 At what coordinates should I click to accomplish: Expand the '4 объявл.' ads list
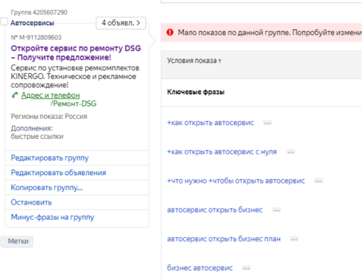pyautogui.click(x=121, y=23)
